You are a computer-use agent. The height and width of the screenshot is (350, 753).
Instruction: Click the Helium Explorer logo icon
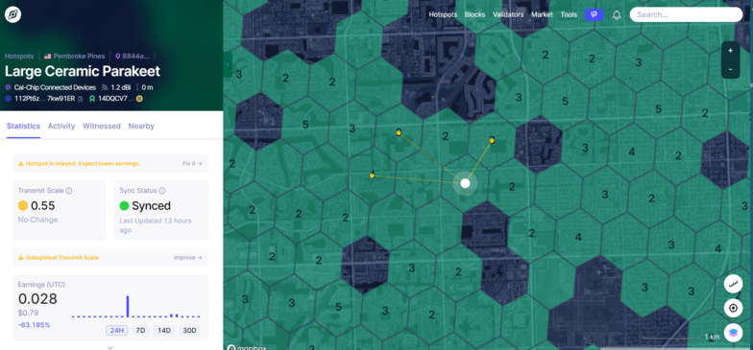point(12,15)
